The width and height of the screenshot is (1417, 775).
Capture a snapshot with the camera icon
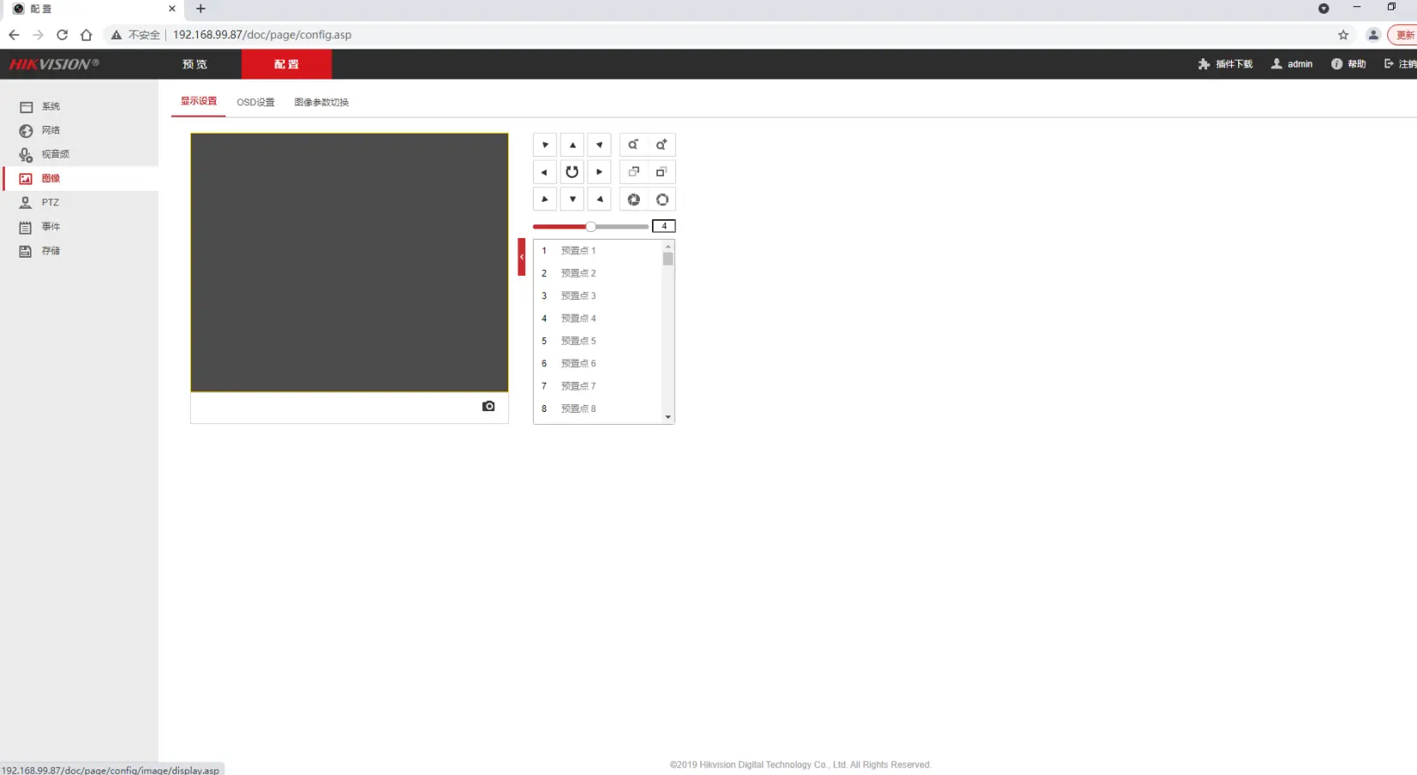(x=488, y=406)
